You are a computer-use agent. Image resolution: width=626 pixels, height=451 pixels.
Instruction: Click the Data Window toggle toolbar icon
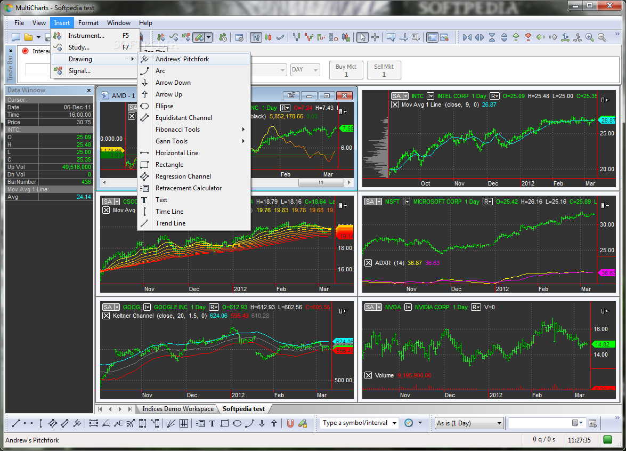tap(432, 37)
